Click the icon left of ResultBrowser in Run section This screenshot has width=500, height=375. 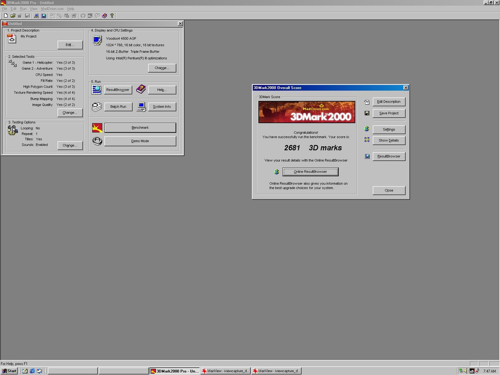tap(97, 90)
